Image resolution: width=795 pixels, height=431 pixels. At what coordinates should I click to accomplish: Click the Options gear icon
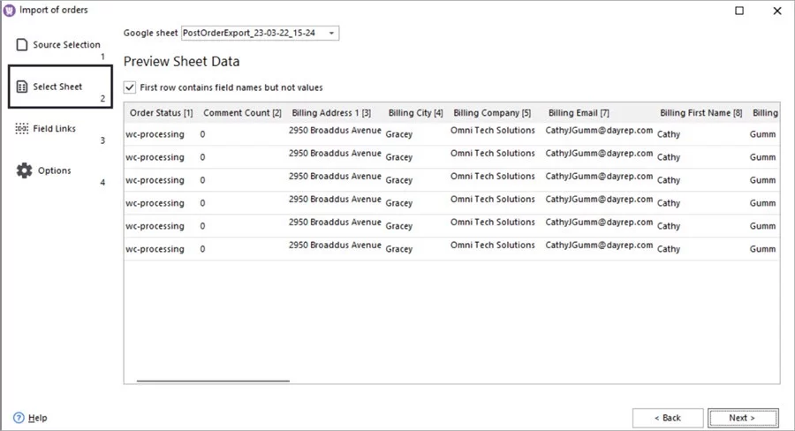click(x=24, y=170)
